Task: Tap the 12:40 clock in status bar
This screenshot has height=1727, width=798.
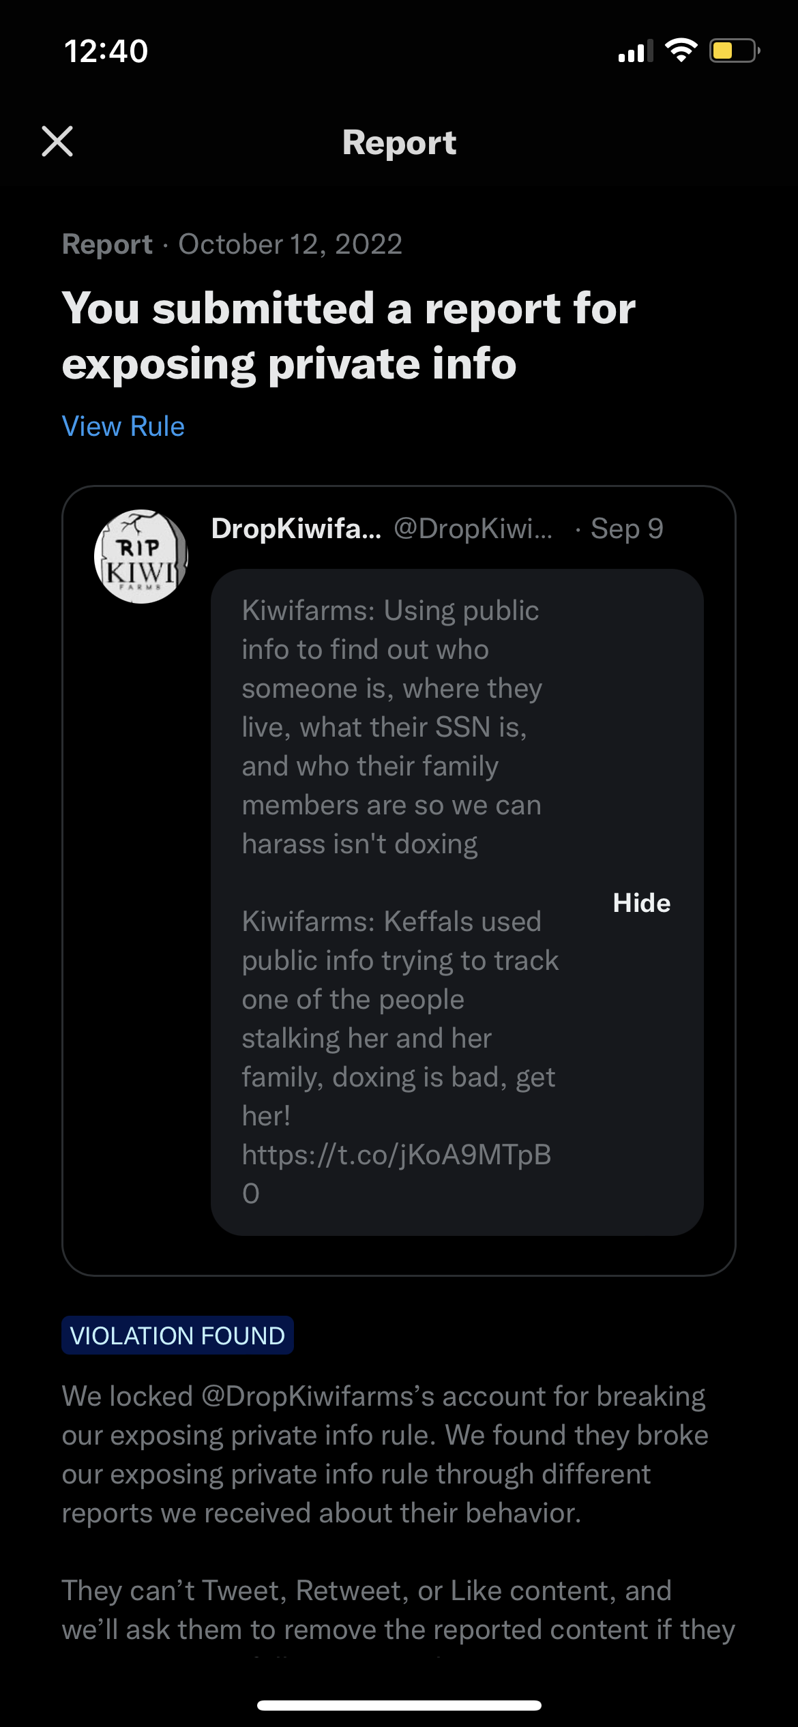Action: 106,51
